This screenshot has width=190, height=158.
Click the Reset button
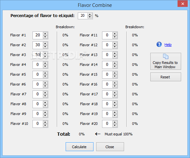(x=166, y=77)
